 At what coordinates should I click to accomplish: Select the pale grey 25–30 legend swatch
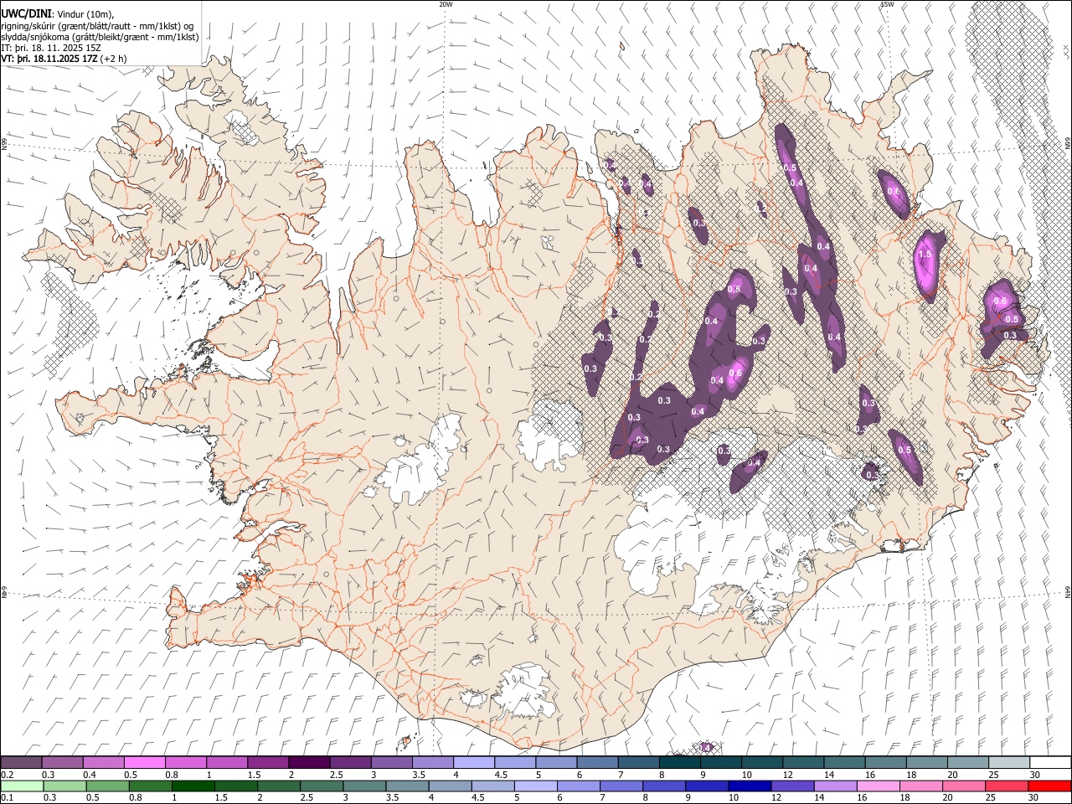point(1009,763)
